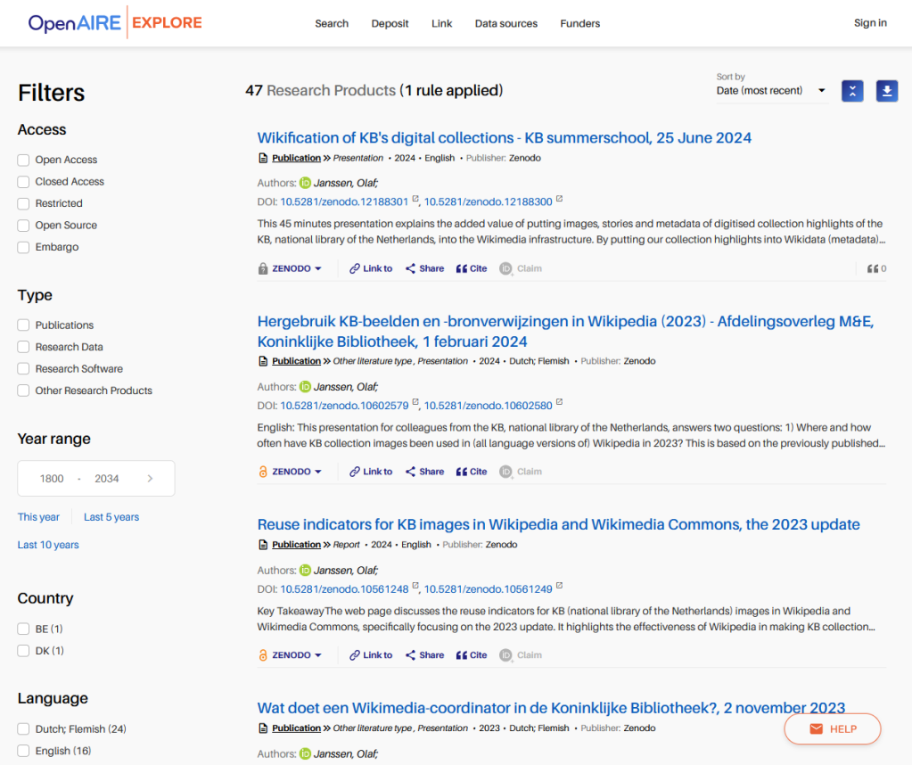Open the Sort by dropdown
Image resolution: width=912 pixels, height=765 pixels.
pos(771,91)
